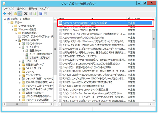Click the ワイヤード (有線) ネットワーク icon
Viewport: 158px width, 113px height.
[23, 79]
